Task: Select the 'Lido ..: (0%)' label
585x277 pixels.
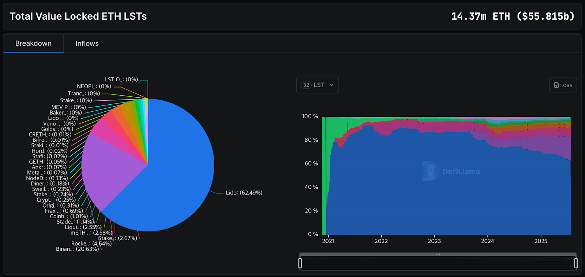Action: coord(63,118)
